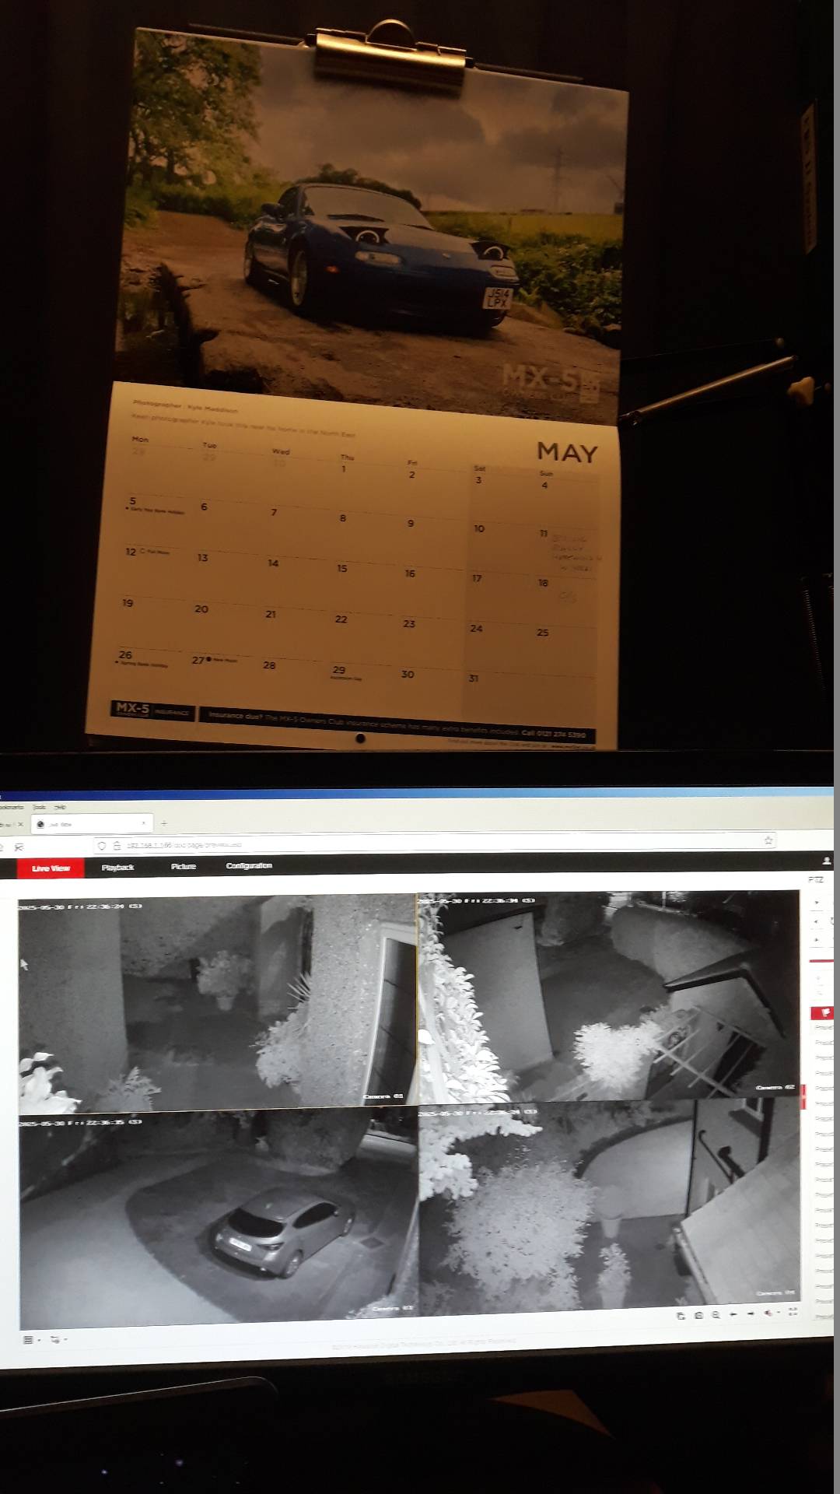
Task: Go to next page arrow
Action: 751,1314
